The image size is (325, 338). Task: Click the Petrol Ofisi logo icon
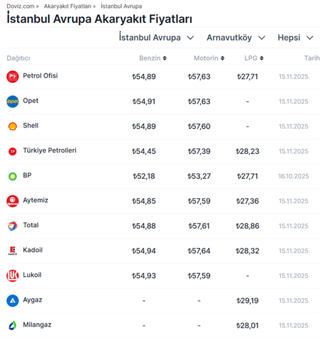click(13, 77)
